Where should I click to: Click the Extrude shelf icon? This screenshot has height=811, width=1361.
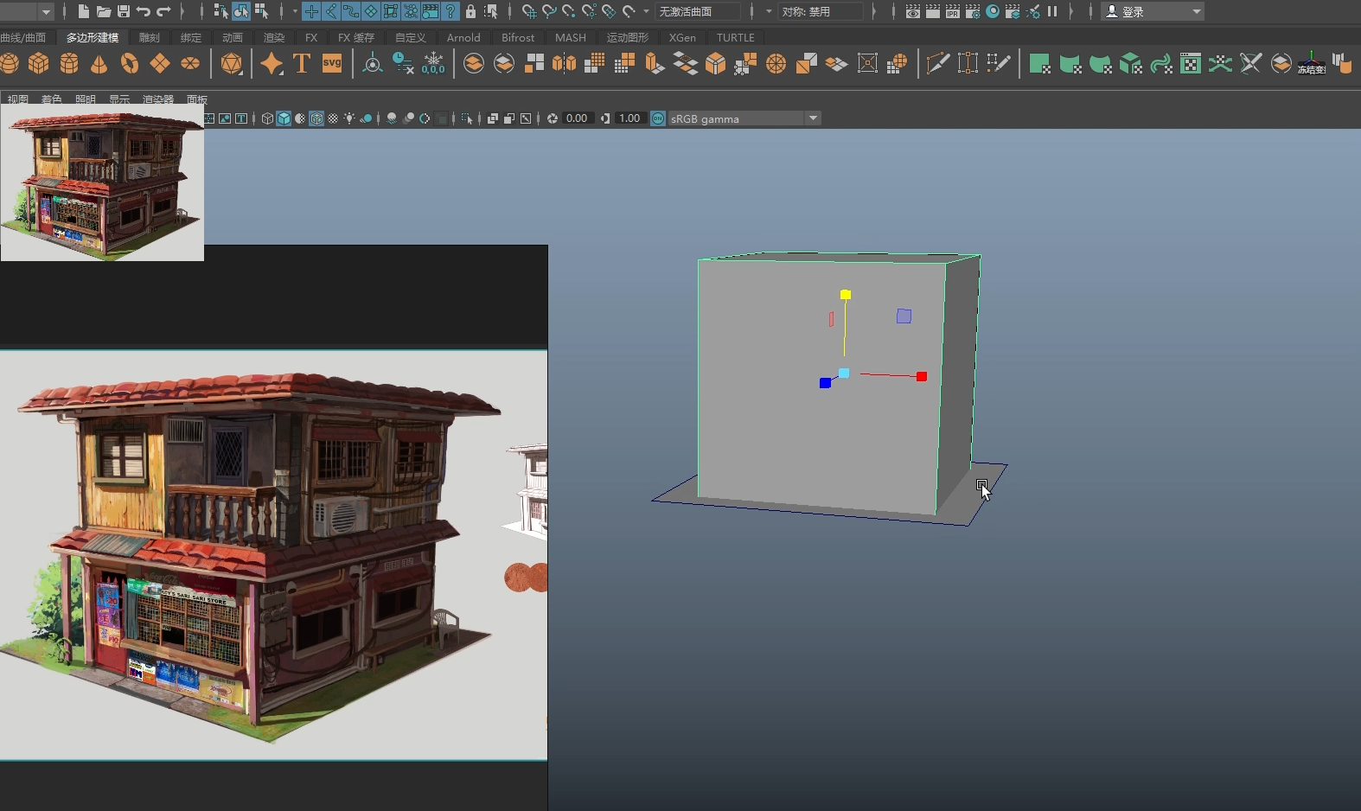(655, 63)
